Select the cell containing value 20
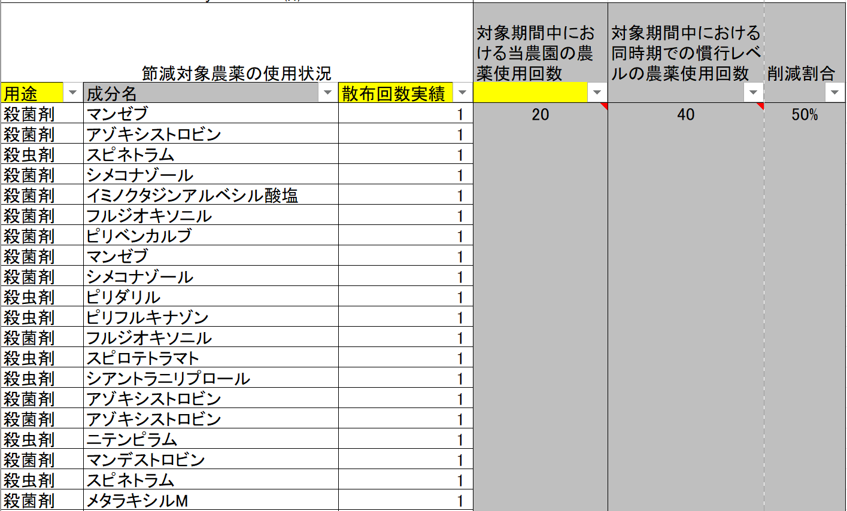The height and width of the screenshot is (511, 847). click(x=540, y=114)
